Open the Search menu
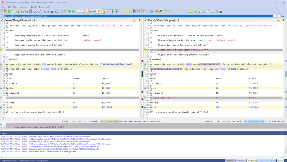 pyautogui.click(x=34, y=7)
